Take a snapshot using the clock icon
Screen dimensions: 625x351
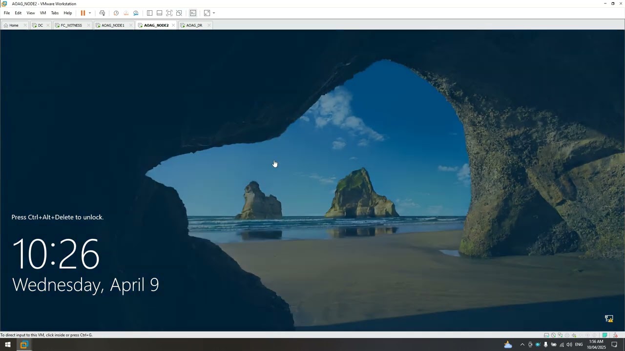[116, 13]
